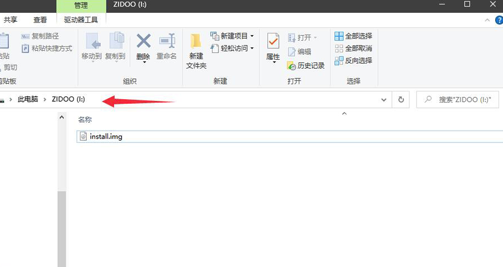Click the search ZIDOO (I:) field
503x267 pixels.
click(458, 100)
